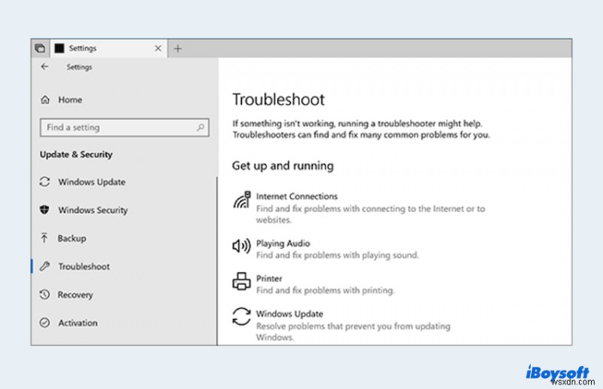
Task: Click the Troubleshoot wrench icon
Action: 44,266
